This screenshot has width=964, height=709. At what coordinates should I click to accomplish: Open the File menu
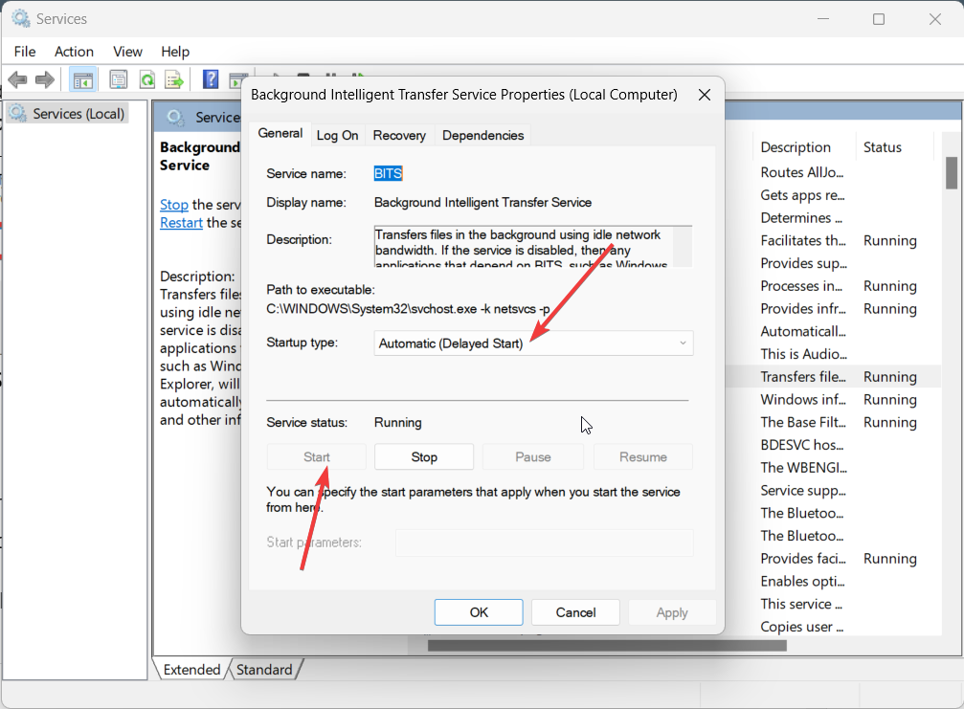coord(25,52)
